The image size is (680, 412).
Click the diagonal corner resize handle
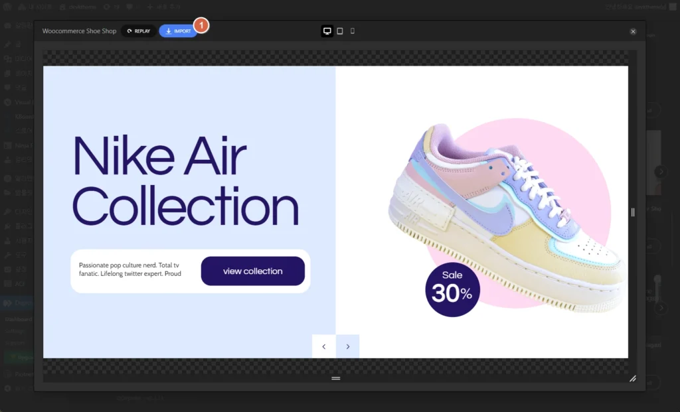point(633,379)
